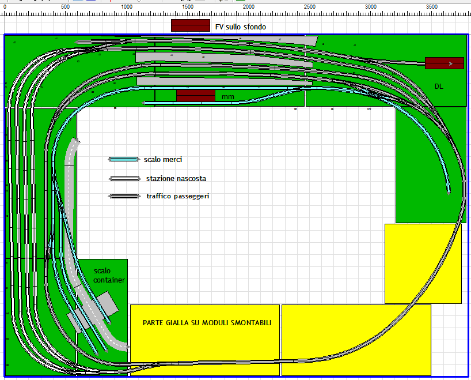
Task: Click 'PARTE GIALLA SU MODULI SMONTABILI' label
Action: click(207, 323)
